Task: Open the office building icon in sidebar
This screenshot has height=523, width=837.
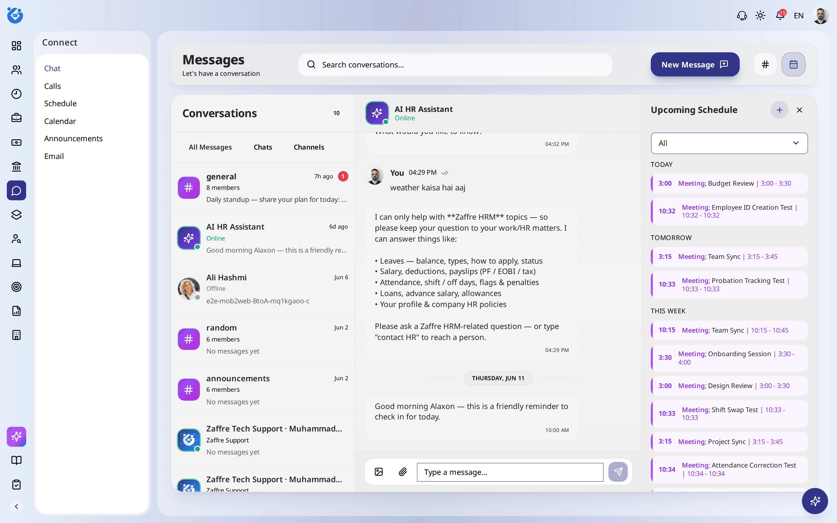Action: coord(16,335)
